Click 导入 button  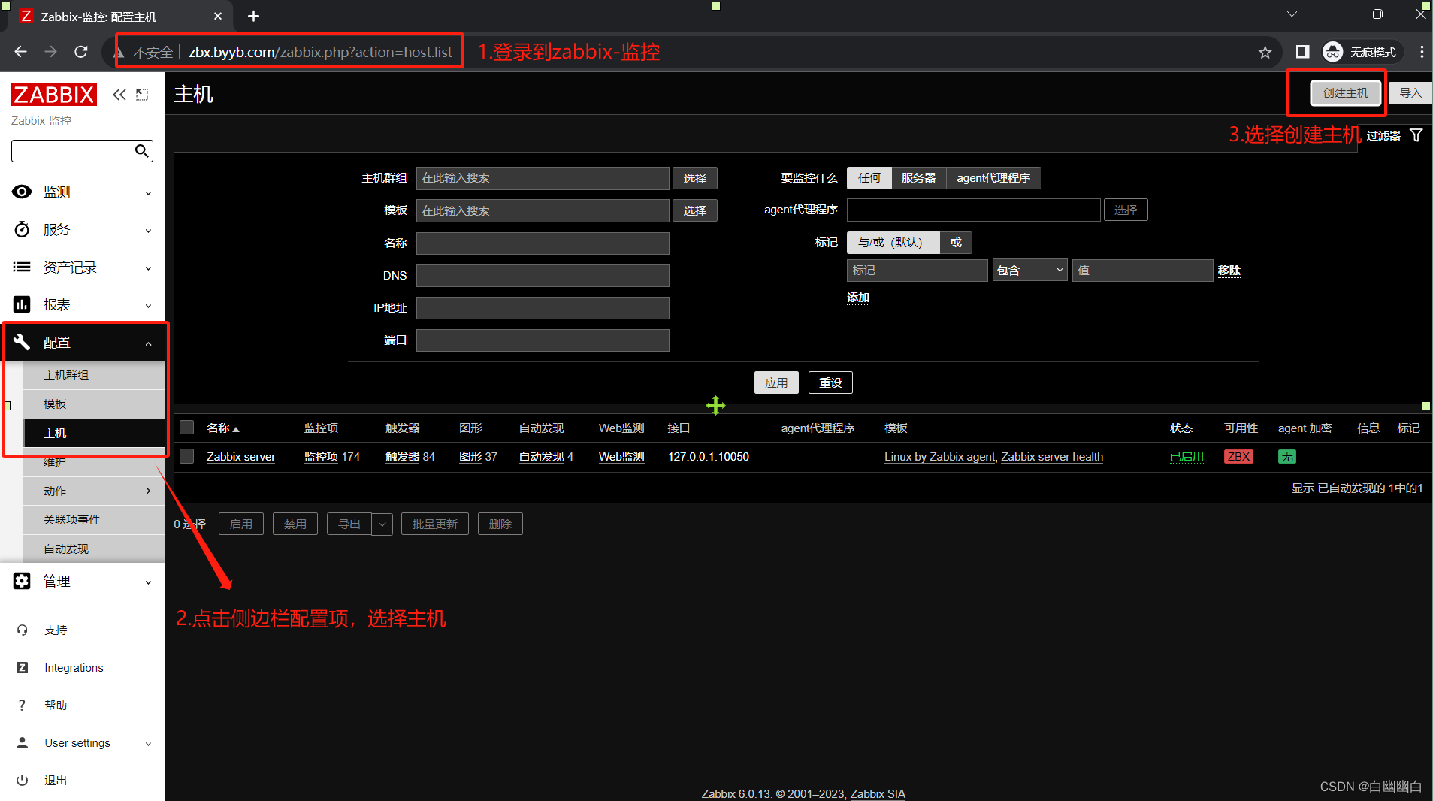tap(1410, 93)
